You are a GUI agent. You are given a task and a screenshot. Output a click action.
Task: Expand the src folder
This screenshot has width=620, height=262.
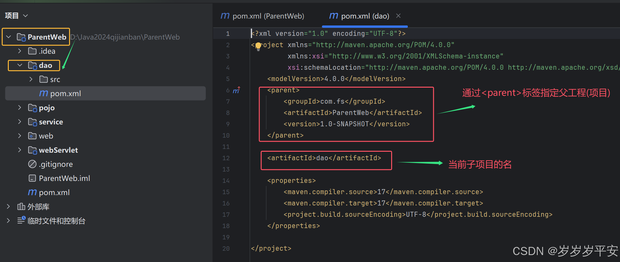pyautogui.click(x=31, y=79)
